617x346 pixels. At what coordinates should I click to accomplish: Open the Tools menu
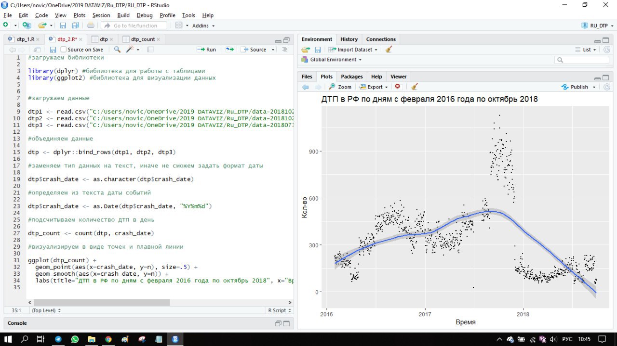tap(188, 15)
